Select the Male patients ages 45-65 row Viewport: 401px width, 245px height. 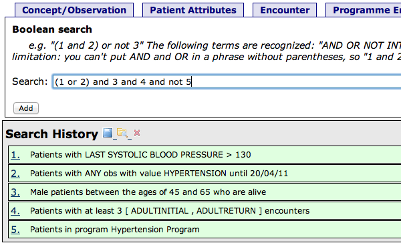[205, 192]
